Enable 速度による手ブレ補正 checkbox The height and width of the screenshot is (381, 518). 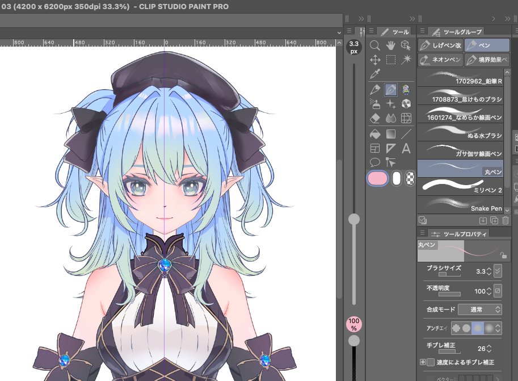(x=431, y=362)
